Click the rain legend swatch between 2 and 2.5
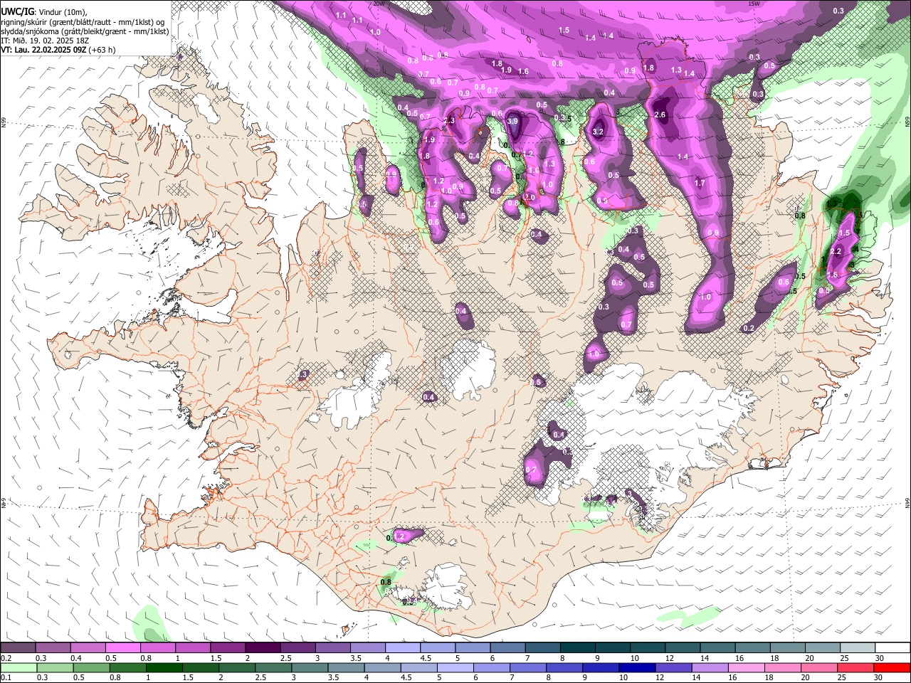 pyautogui.click(x=237, y=667)
